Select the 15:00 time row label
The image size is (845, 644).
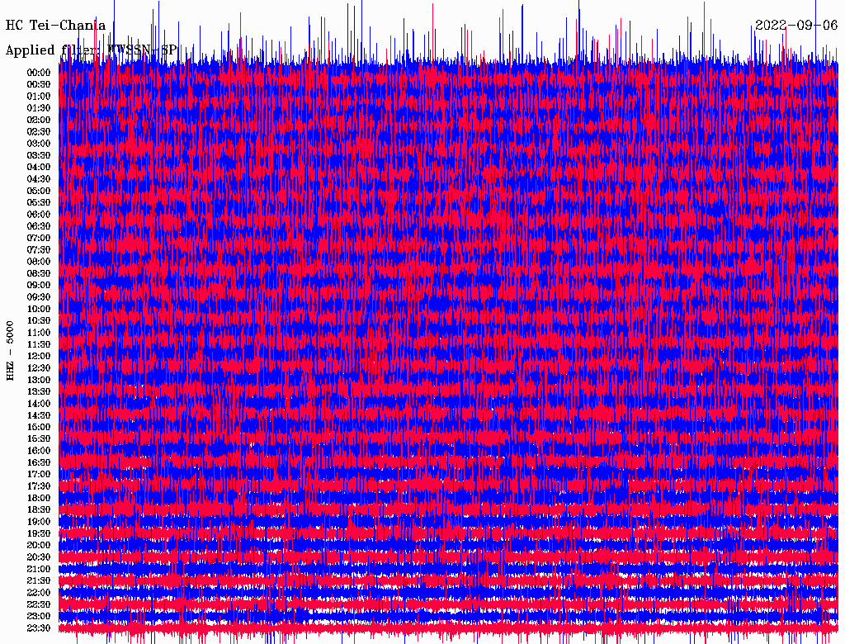coord(39,427)
